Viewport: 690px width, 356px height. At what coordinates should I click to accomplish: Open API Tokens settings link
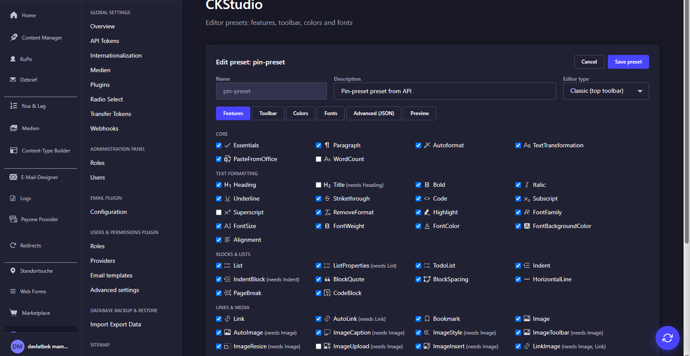point(105,41)
